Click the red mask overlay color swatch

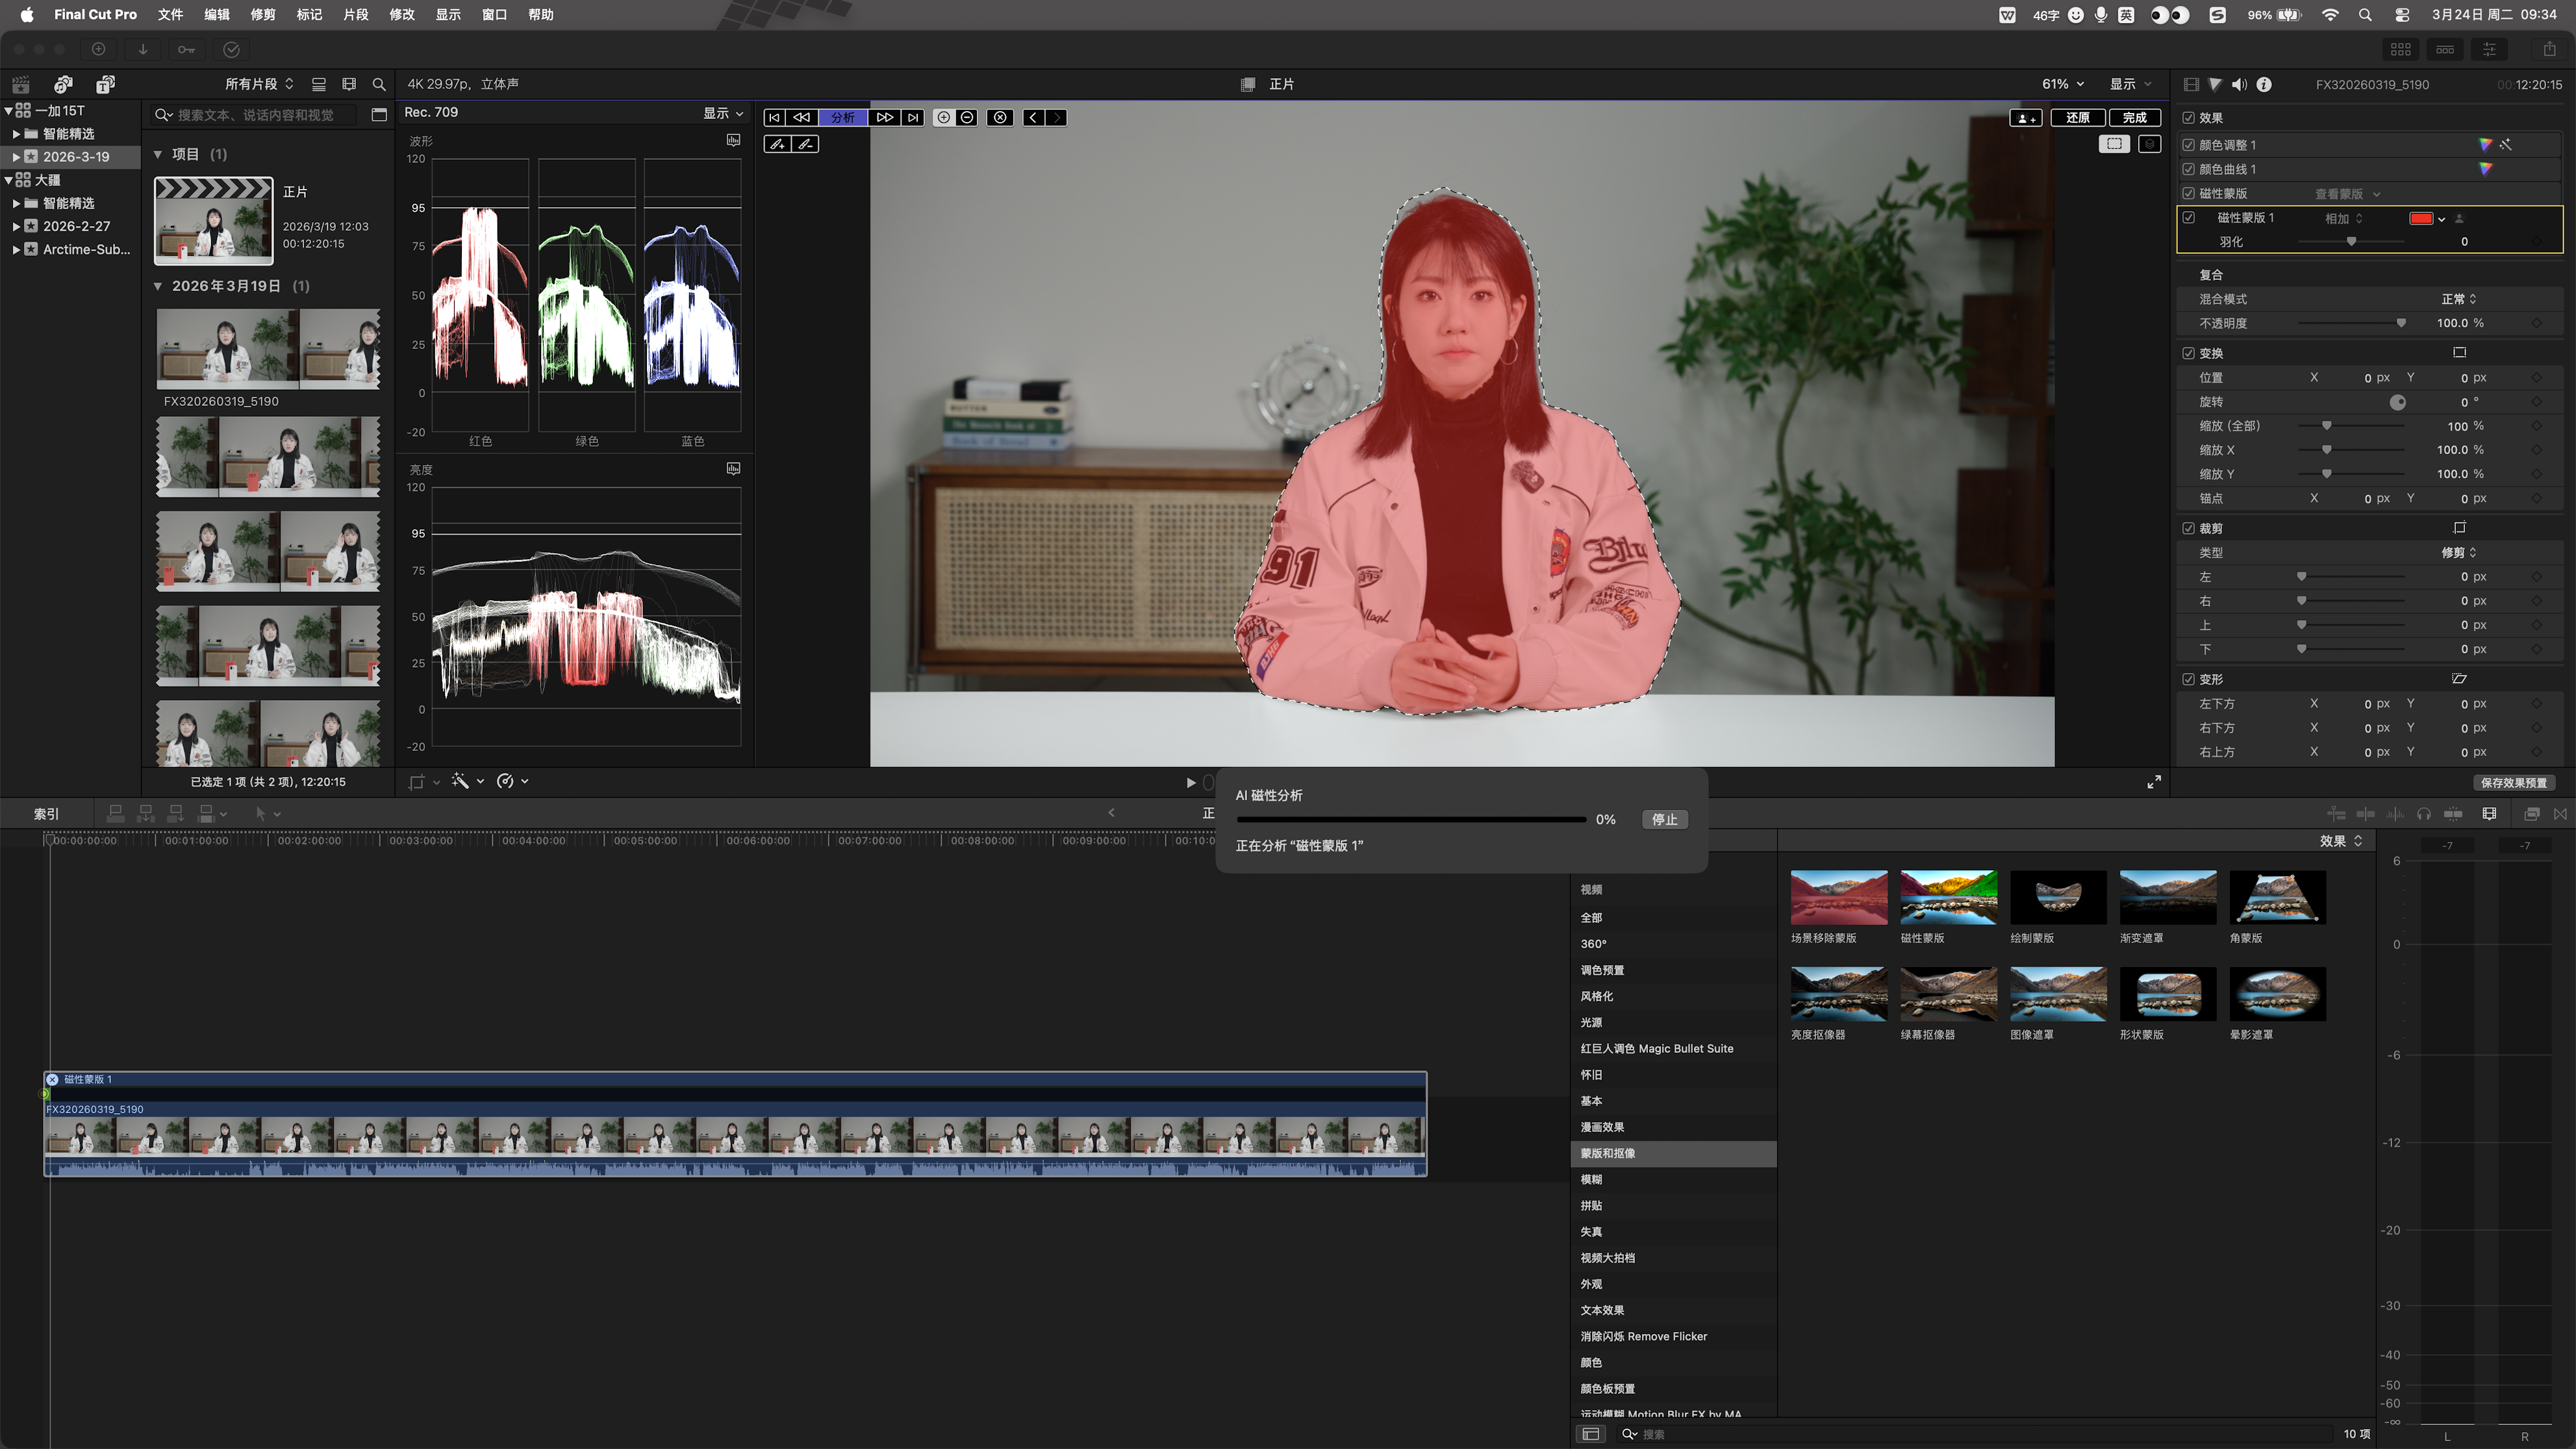click(2420, 218)
